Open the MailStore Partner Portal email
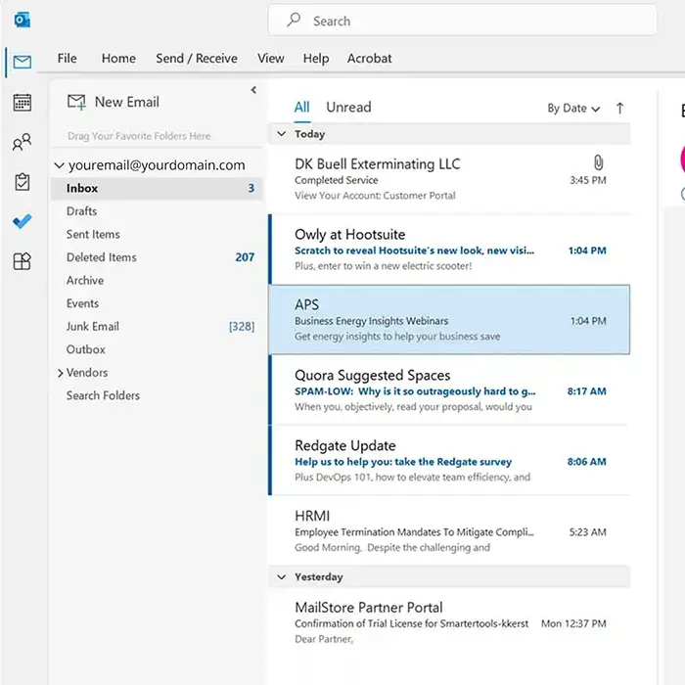Viewport: 685px width, 685px height. [x=449, y=623]
